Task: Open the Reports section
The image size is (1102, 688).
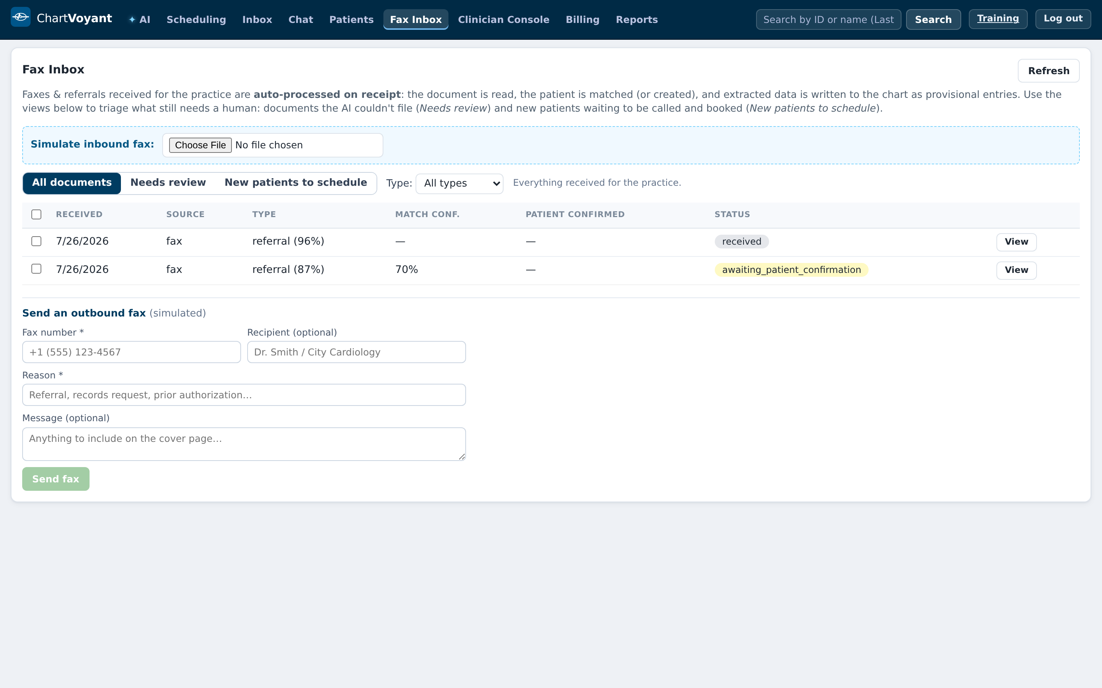Action: pos(637,19)
